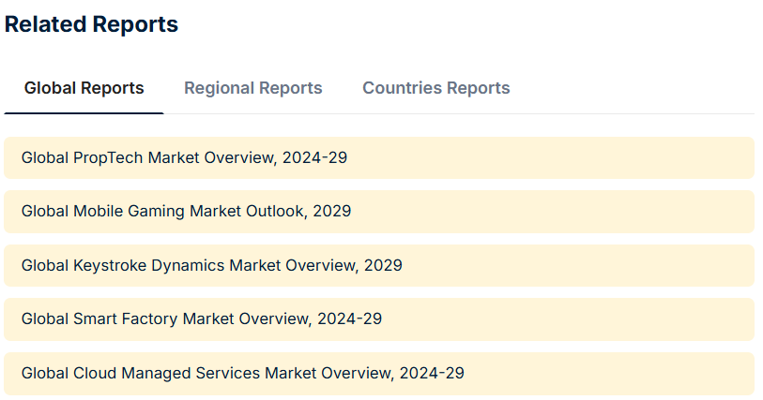Click the Keystroke Dynamics 2029 title text
This screenshot has width=763, height=400.
coord(211,265)
